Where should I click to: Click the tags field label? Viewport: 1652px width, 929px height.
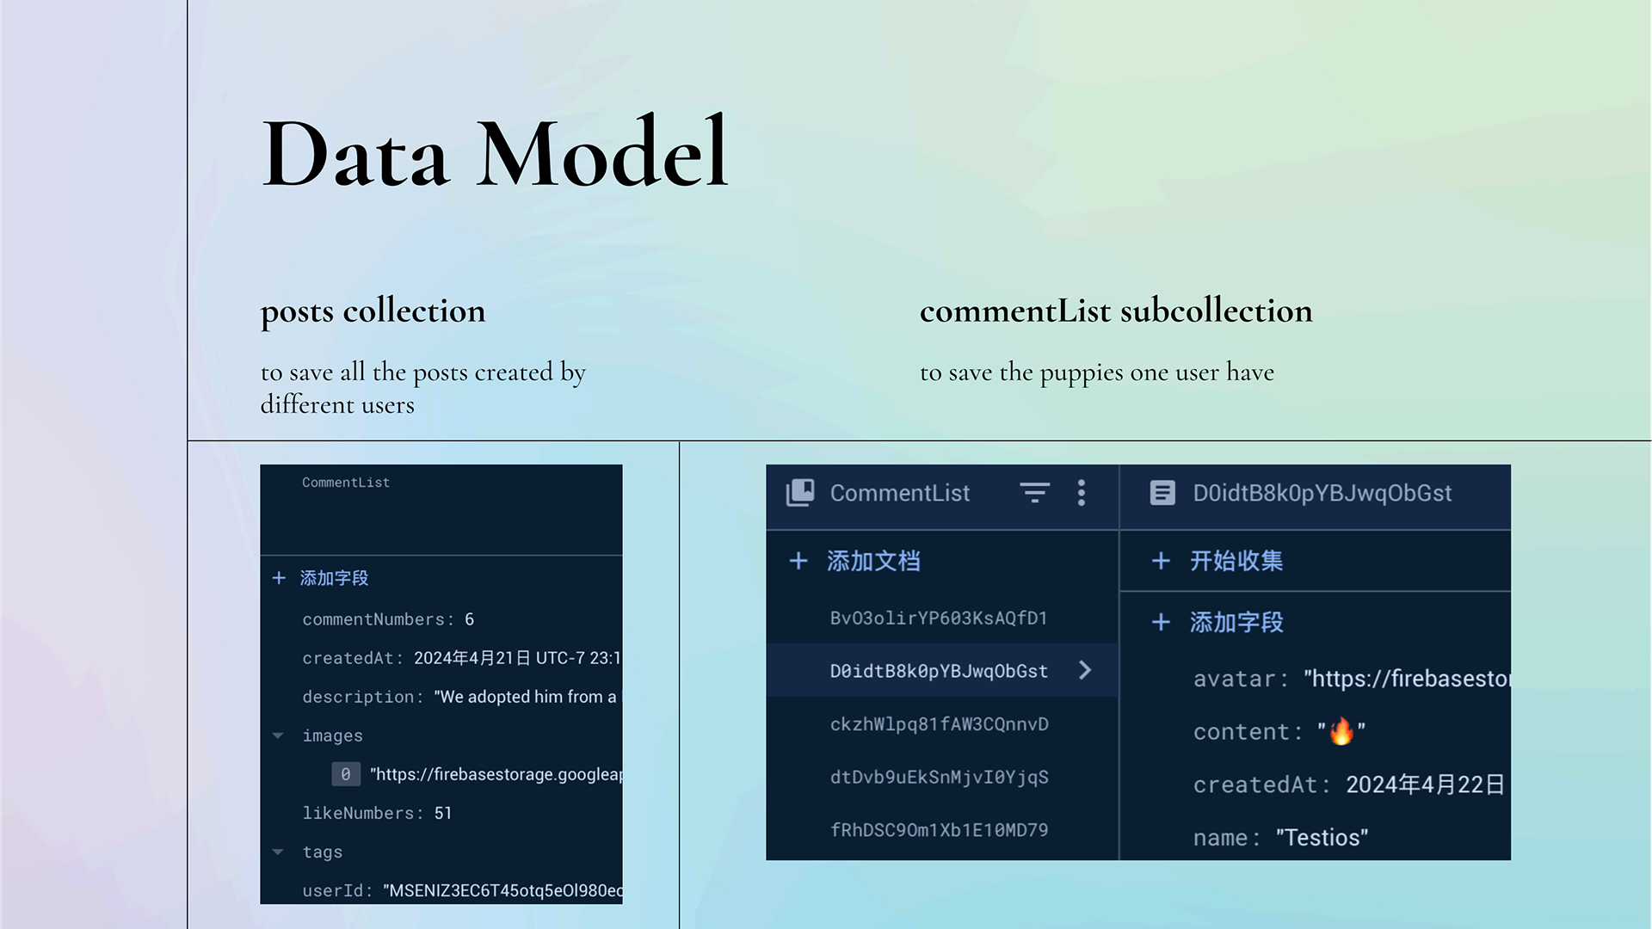point(322,852)
